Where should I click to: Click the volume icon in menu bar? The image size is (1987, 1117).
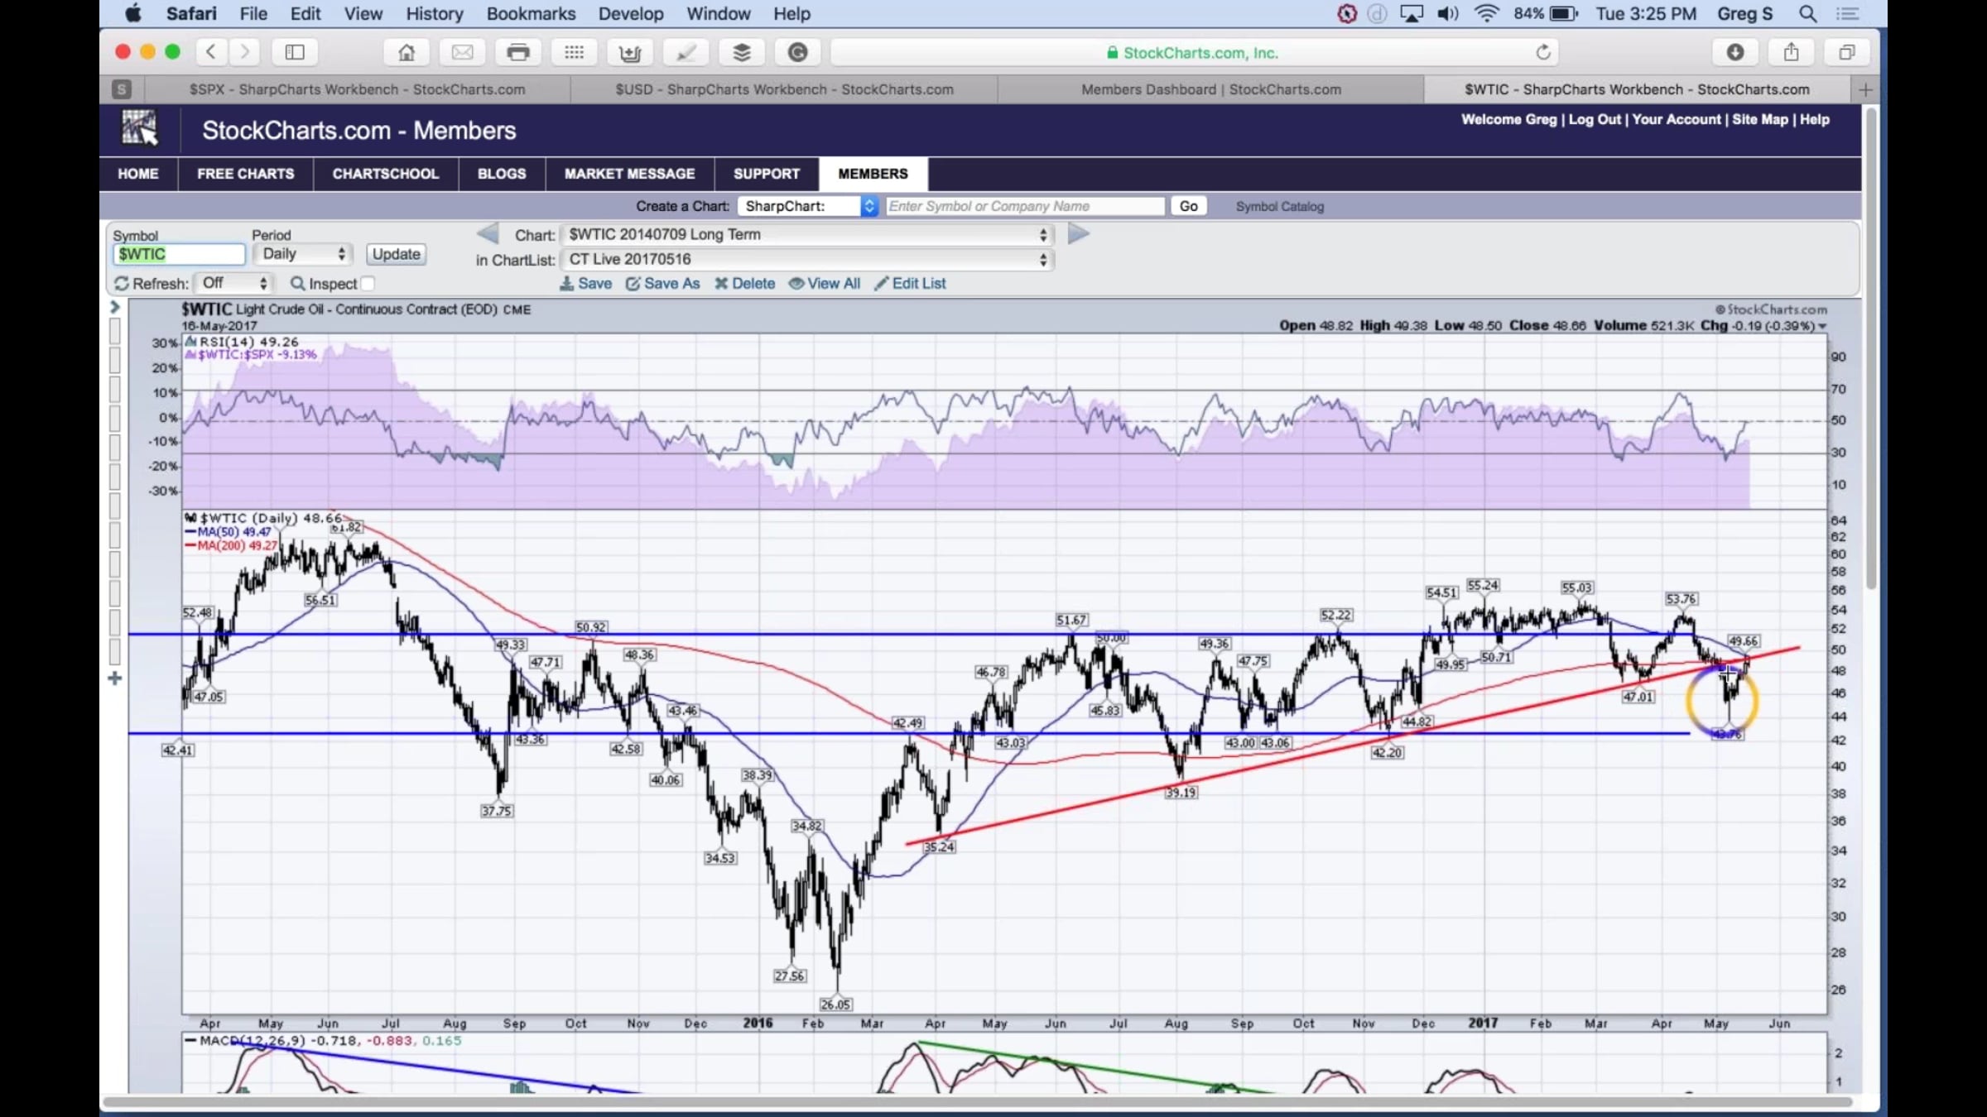tap(1448, 14)
